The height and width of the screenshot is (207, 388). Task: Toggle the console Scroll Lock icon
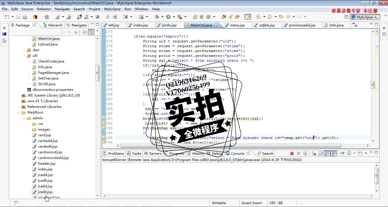(321, 153)
